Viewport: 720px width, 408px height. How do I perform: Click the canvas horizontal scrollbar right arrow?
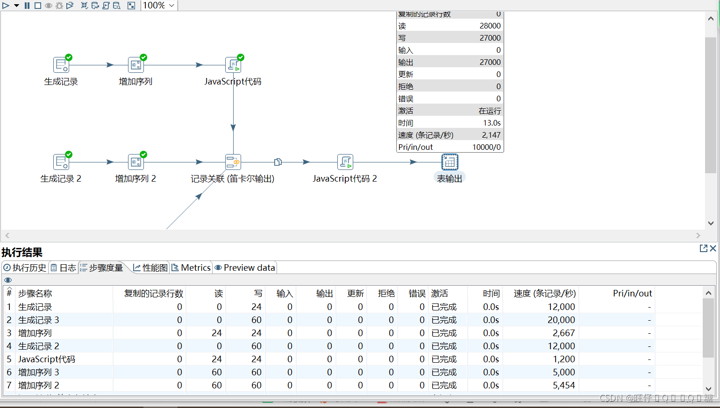tap(699, 235)
